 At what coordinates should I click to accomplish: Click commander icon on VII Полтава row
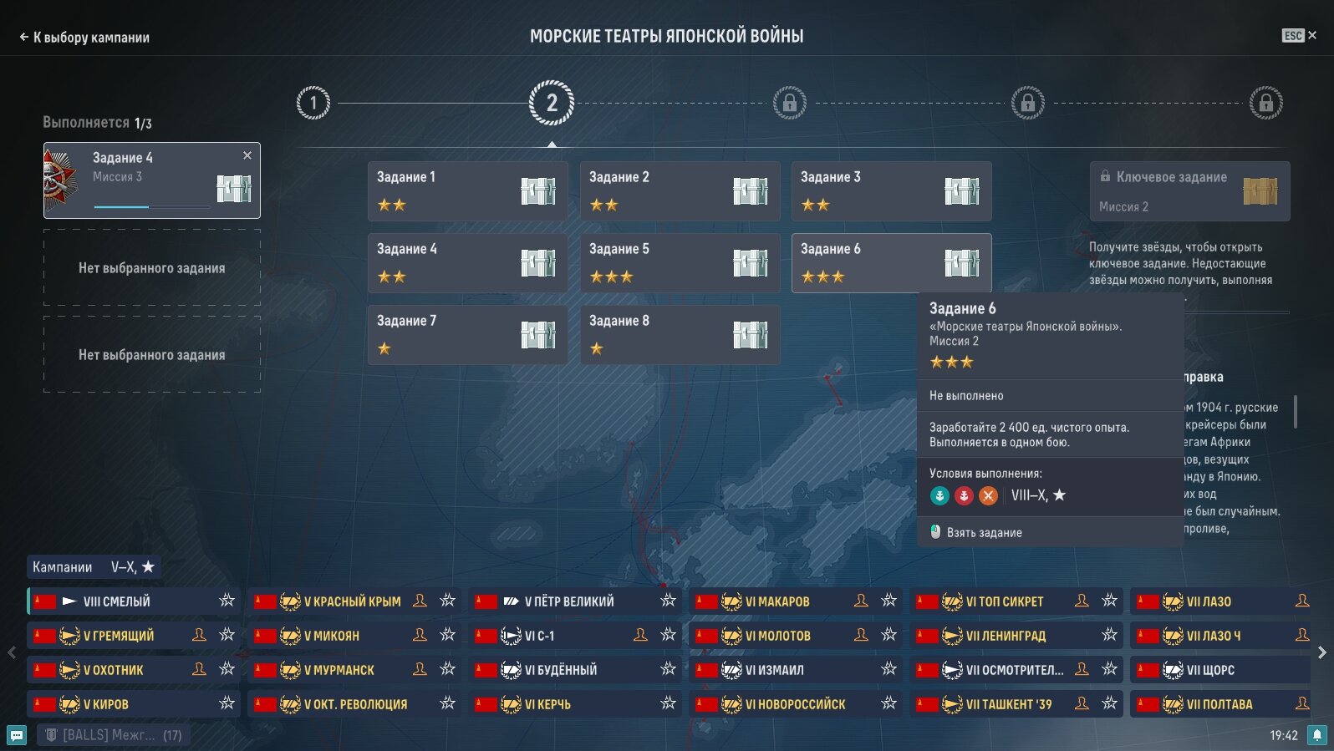[1302, 703]
